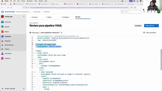Screen dimensions: 162x91
Task: Go to the Select step tab
Action: click(48, 17)
